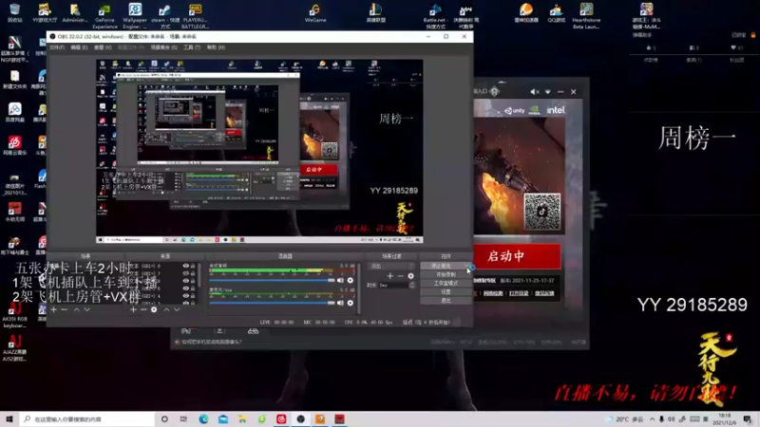Viewport: 760px width, 427px height.
Task: Adjust the microphone volume slider
Action: pos(272,303)
